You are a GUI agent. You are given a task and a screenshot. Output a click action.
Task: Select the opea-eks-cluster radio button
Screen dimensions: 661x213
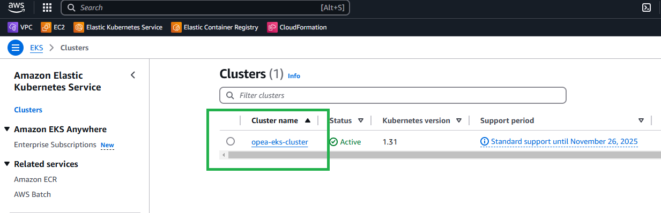point(231,141)
